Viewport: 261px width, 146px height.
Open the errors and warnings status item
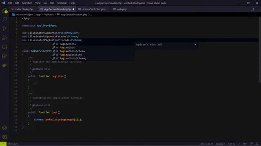[x=13, y=144]
